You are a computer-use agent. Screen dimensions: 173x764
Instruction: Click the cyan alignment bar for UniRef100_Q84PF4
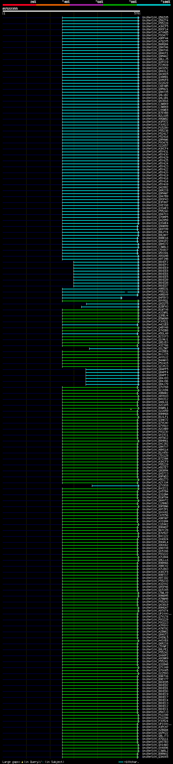pyautogui.click(x=112, y=372)
